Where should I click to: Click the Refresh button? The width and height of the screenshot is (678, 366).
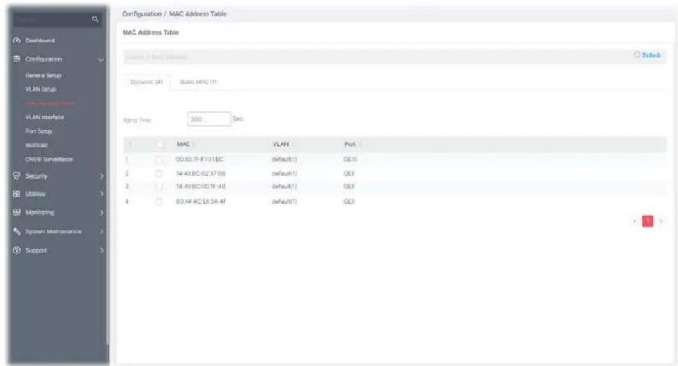(647, 55)
